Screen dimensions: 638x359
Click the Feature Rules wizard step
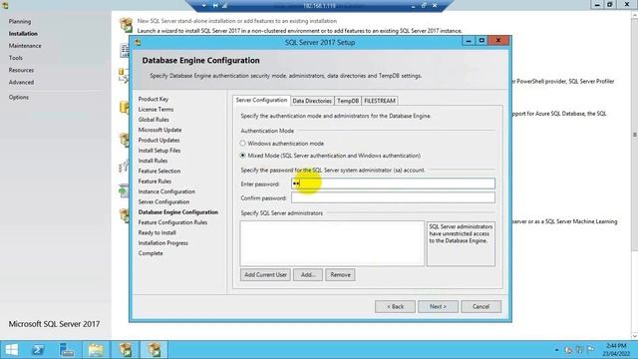tap(155, 181)
